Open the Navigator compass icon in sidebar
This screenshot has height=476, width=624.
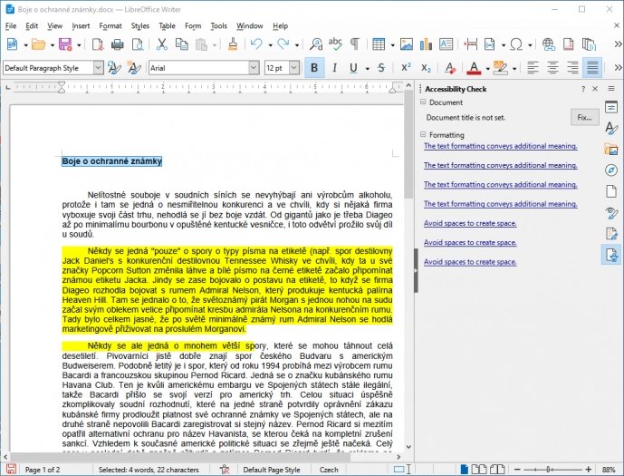pos(611,170)
